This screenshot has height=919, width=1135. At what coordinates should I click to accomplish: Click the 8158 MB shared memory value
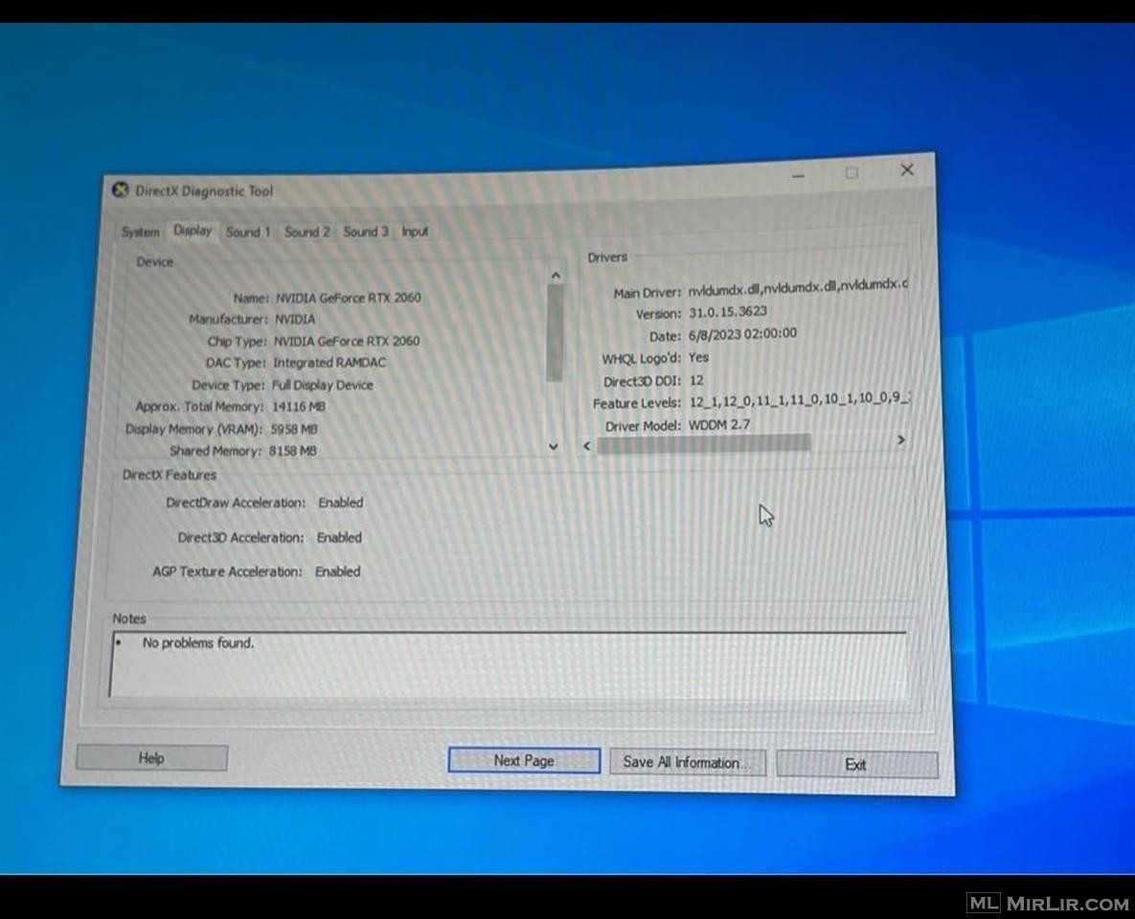292,451
